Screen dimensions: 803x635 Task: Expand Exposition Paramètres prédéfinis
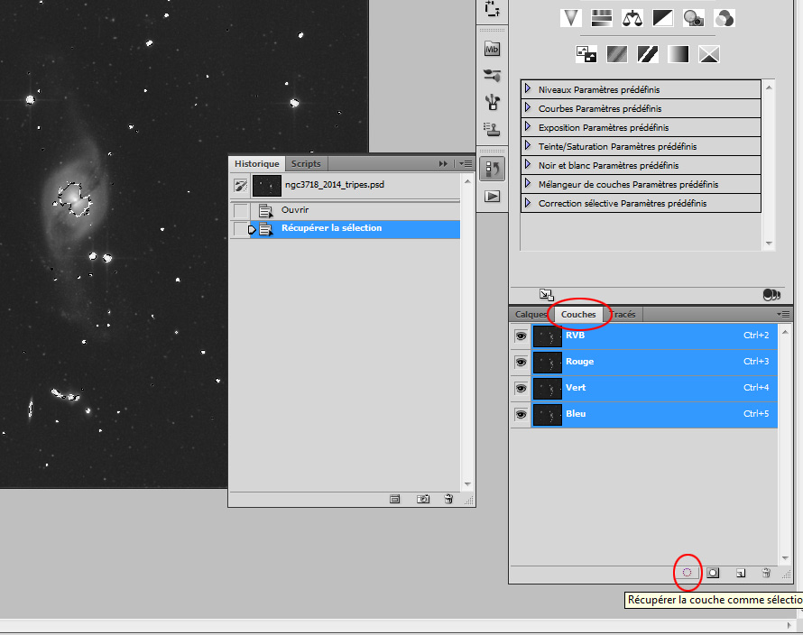[x=528, y=127]
